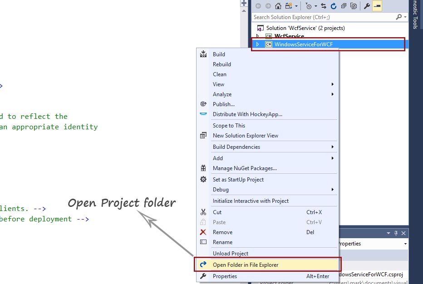Close the Properties panel
Image resolution: width=423 pixels, height=284 pixels.
[x=403, y=233]
